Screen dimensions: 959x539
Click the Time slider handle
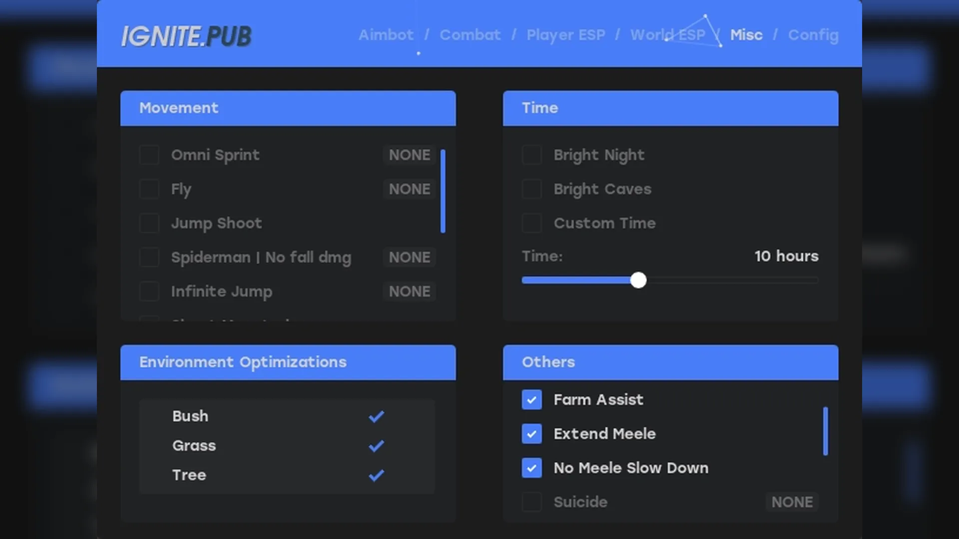click(638, 280)
